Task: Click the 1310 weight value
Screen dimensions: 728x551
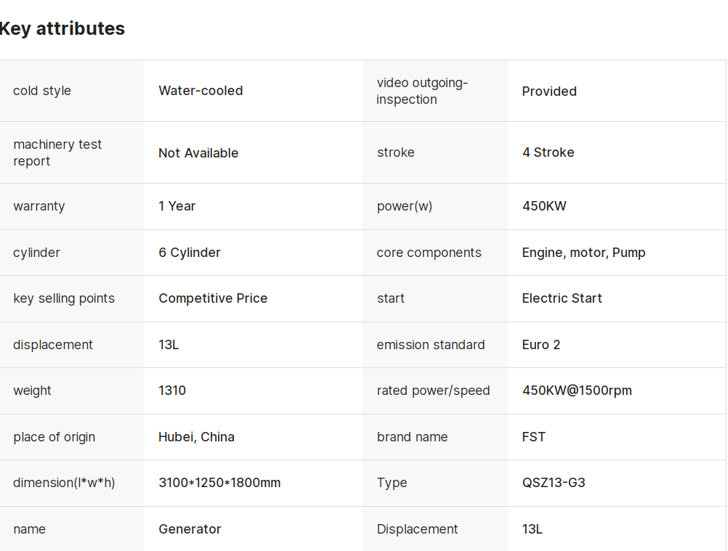Action: (x=171, y=391)
